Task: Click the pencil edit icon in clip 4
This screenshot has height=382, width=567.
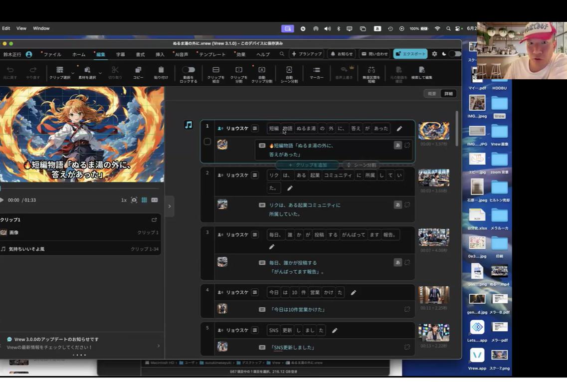Action: (353, 292)
